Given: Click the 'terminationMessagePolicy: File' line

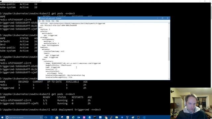Looking at the screenshot, I should 59,77.
